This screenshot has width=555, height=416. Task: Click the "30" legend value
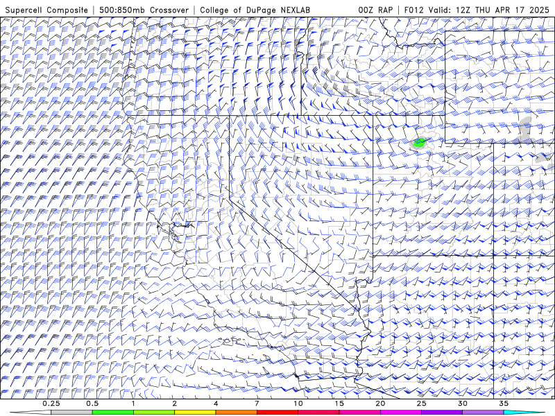click(462, 404)
